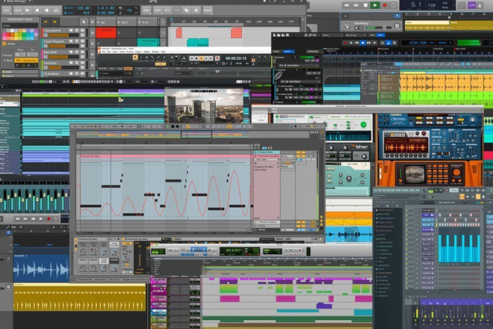493x329 pixels.
Task: Click the red GarageBand record button
Action: click(385, 5)
